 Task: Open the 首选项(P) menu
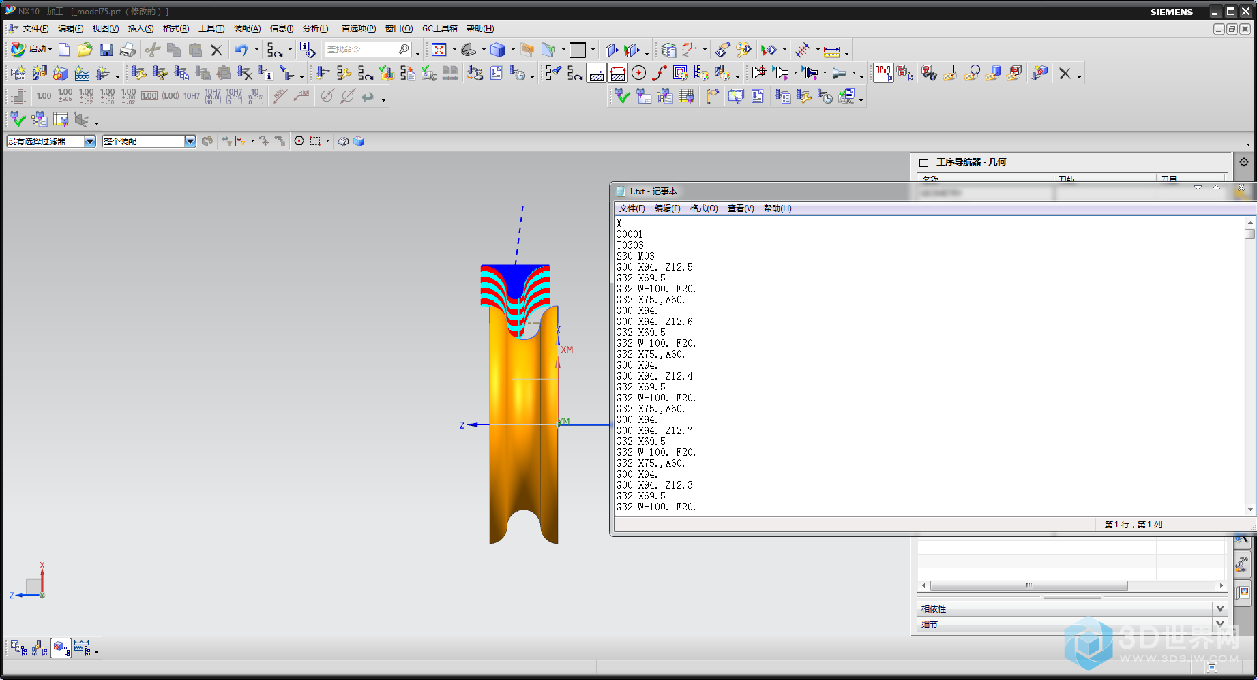click(359, 29)
